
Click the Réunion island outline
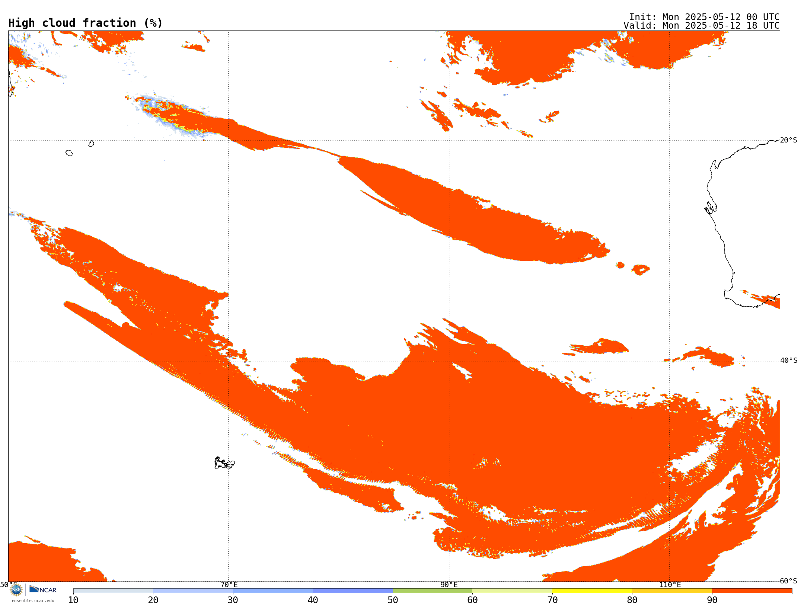tap(69, 153)
